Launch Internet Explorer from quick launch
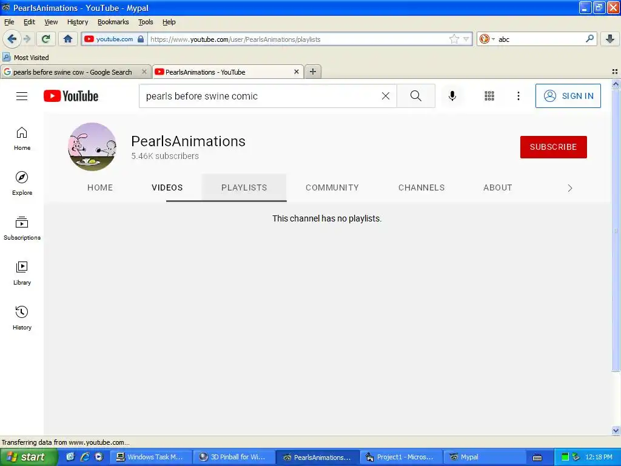 point(85,457)
